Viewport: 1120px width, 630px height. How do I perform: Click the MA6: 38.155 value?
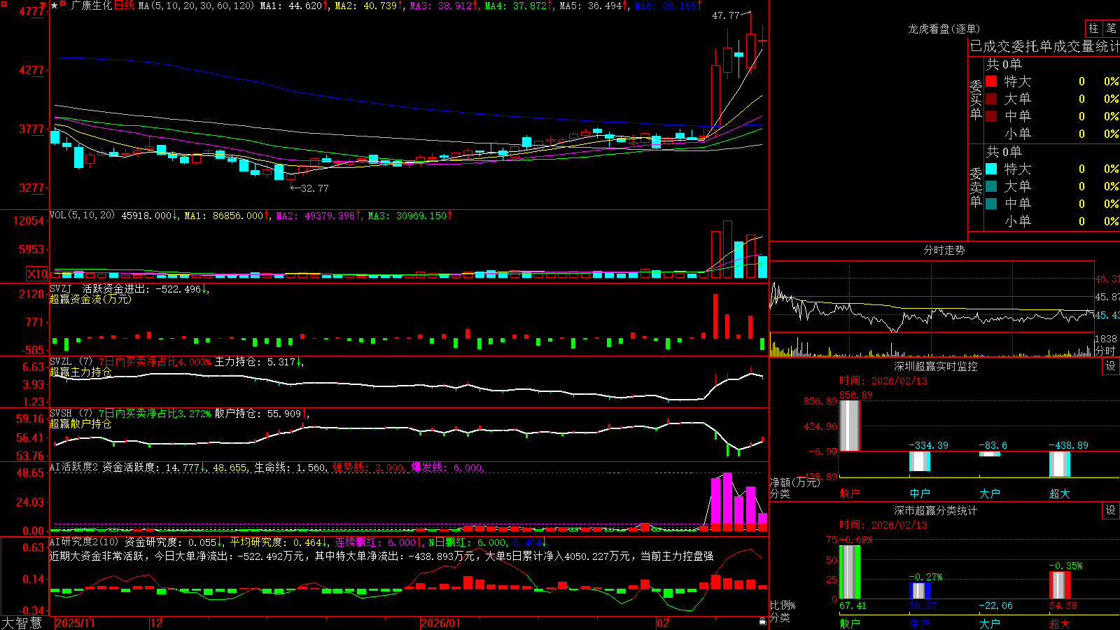(666, 6)
